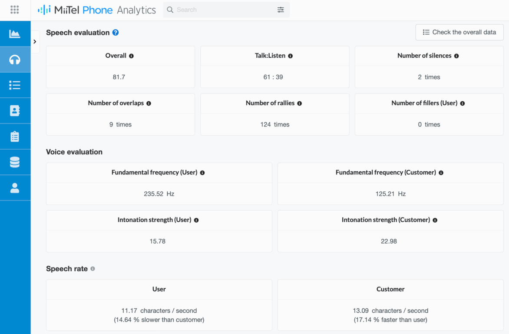509x334 pixels.
Task: Show info for the Overall score
Action: (x=132, y=56)
